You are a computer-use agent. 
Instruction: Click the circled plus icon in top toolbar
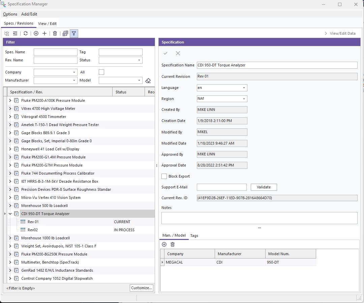36,33
